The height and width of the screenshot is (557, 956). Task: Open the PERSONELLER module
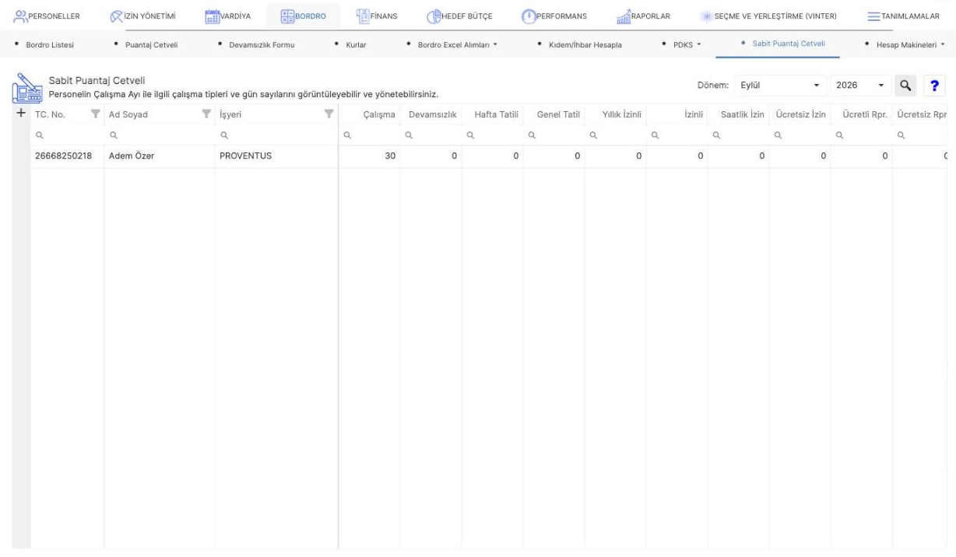click(47, 16)
